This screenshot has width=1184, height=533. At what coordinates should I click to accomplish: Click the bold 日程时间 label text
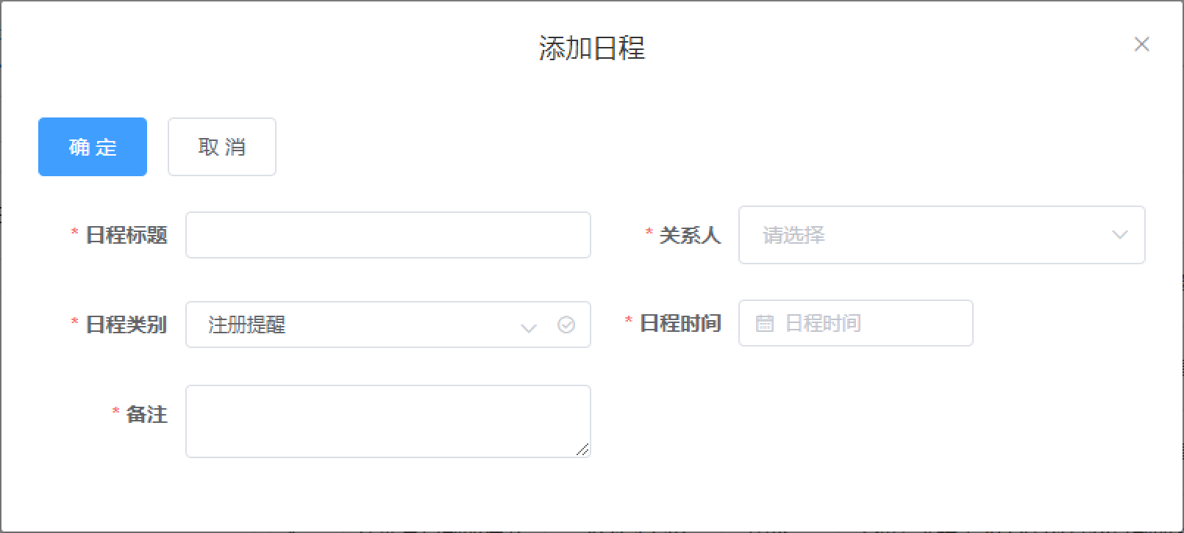[680, 323]
